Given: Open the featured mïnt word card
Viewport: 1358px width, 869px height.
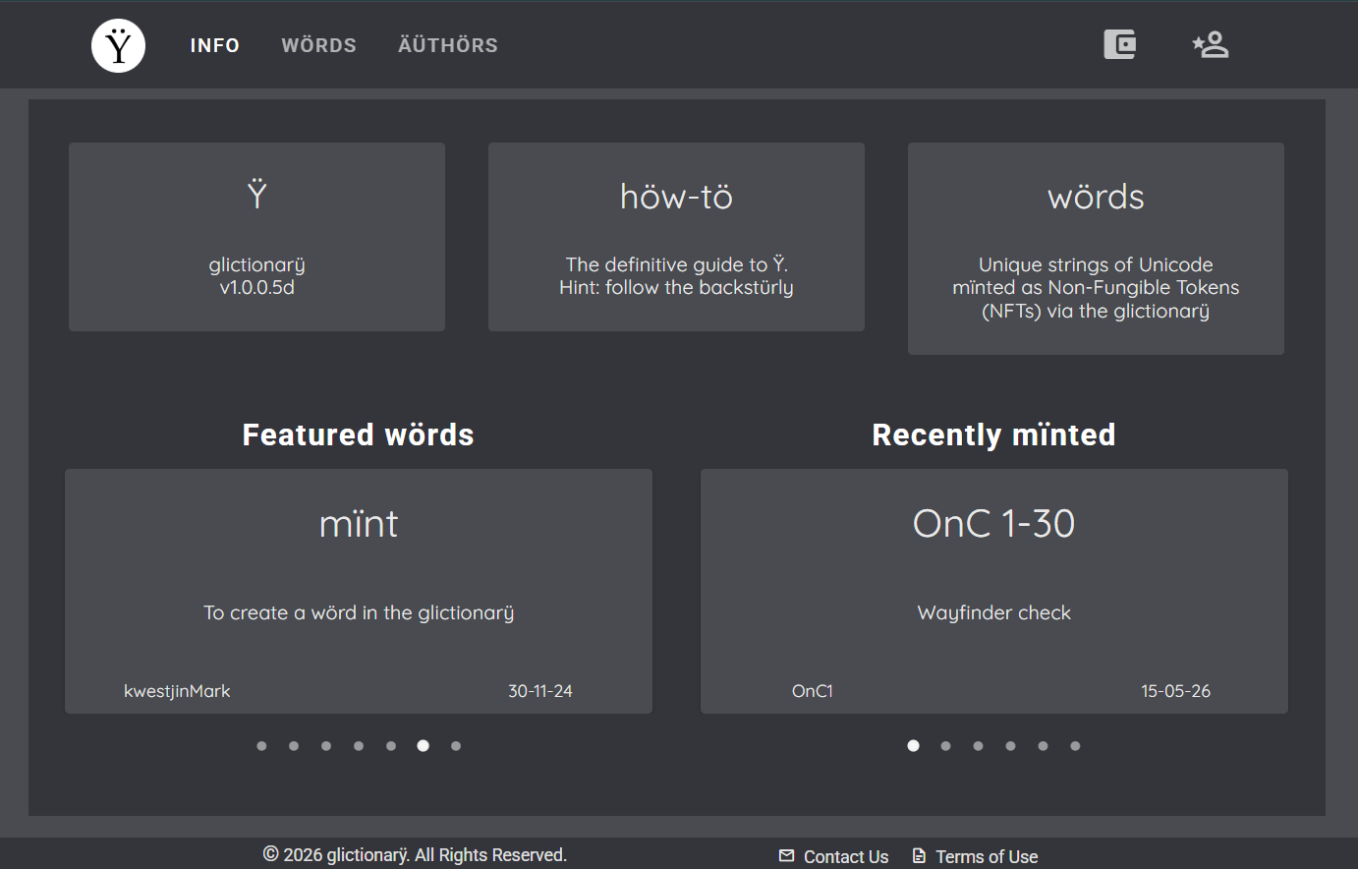Looking at the screenshot, I should tap(359, 591).
